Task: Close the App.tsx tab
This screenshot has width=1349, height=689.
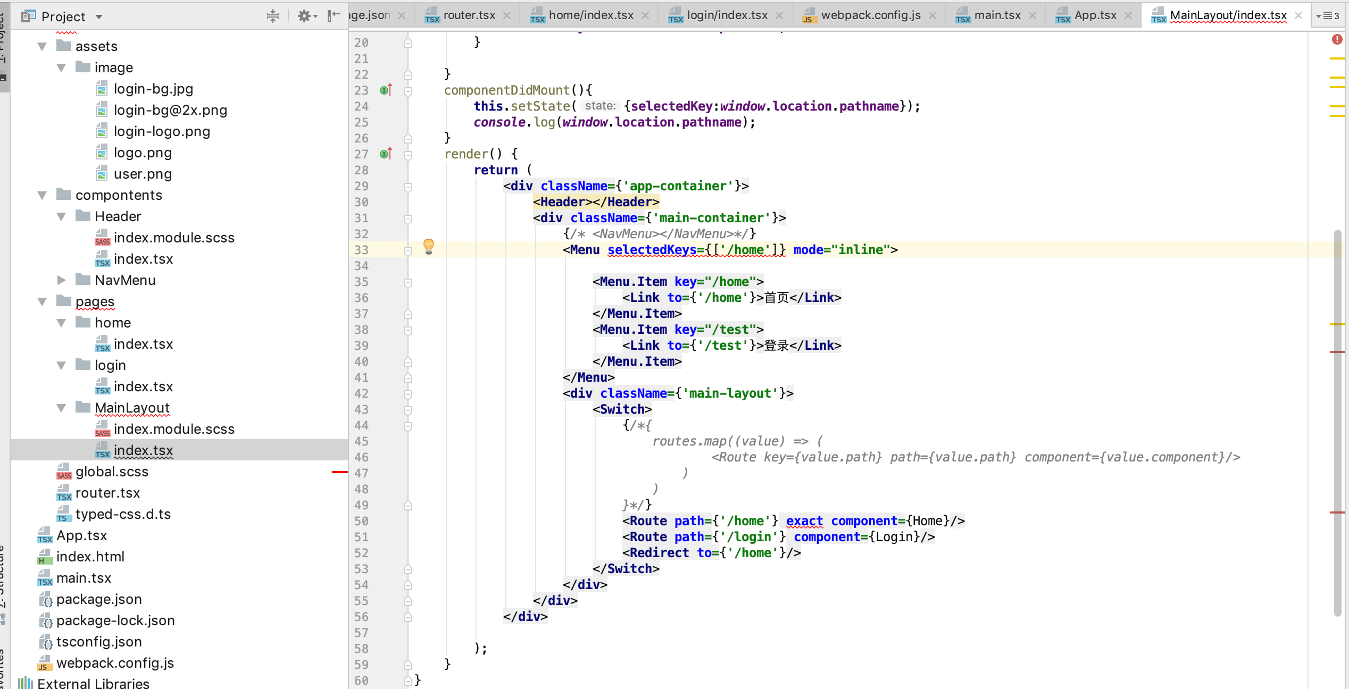Action: [x=1128, y=15]
